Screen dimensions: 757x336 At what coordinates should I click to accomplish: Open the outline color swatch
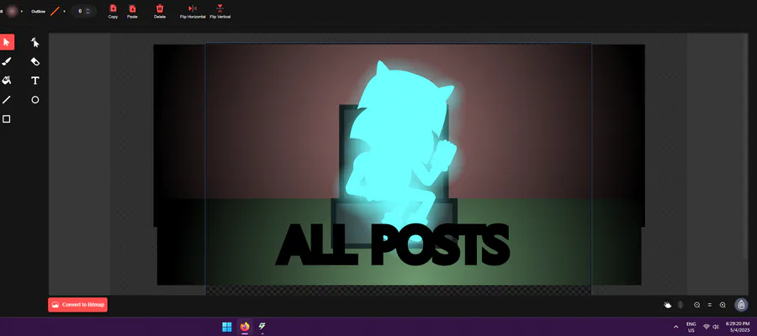(55, 11)
